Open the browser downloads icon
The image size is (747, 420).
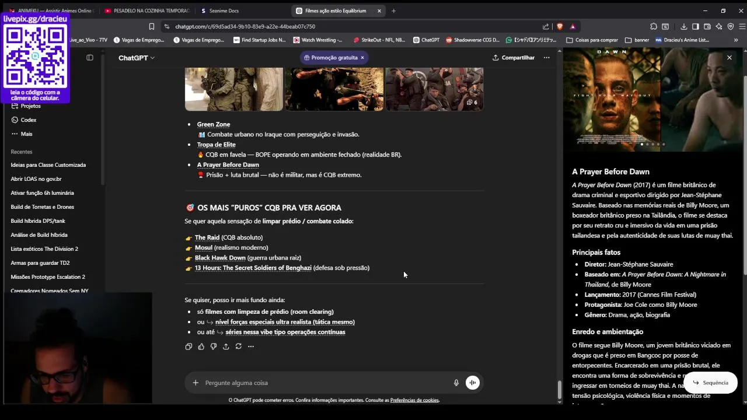(683, 26)
